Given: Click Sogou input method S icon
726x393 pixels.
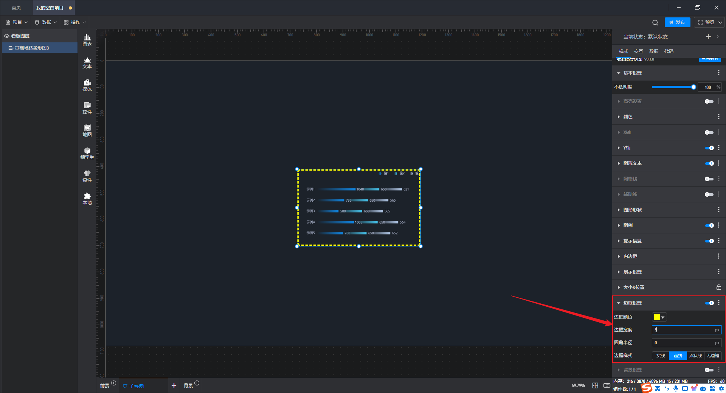Looking at the screenshot, I should (x=647, y=388).
